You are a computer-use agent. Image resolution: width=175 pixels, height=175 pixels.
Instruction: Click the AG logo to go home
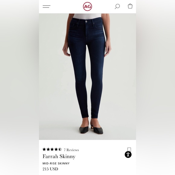pos(87,6)
